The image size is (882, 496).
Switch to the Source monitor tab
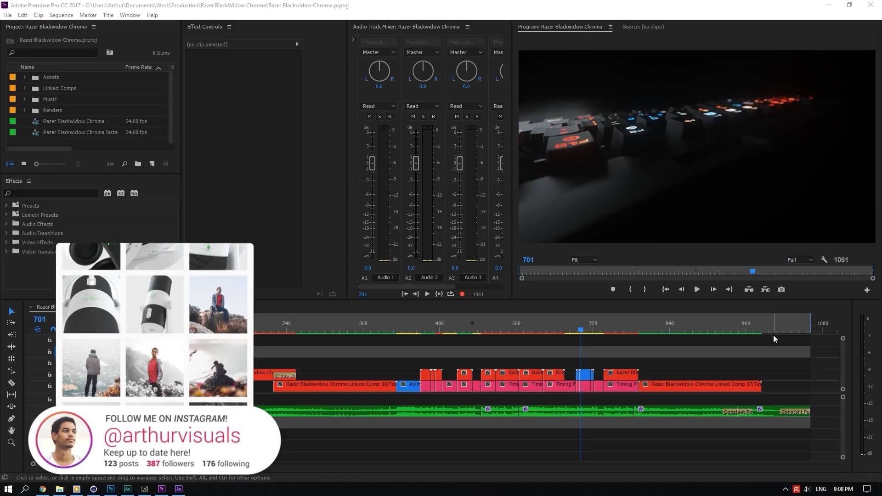coord(643,27)
